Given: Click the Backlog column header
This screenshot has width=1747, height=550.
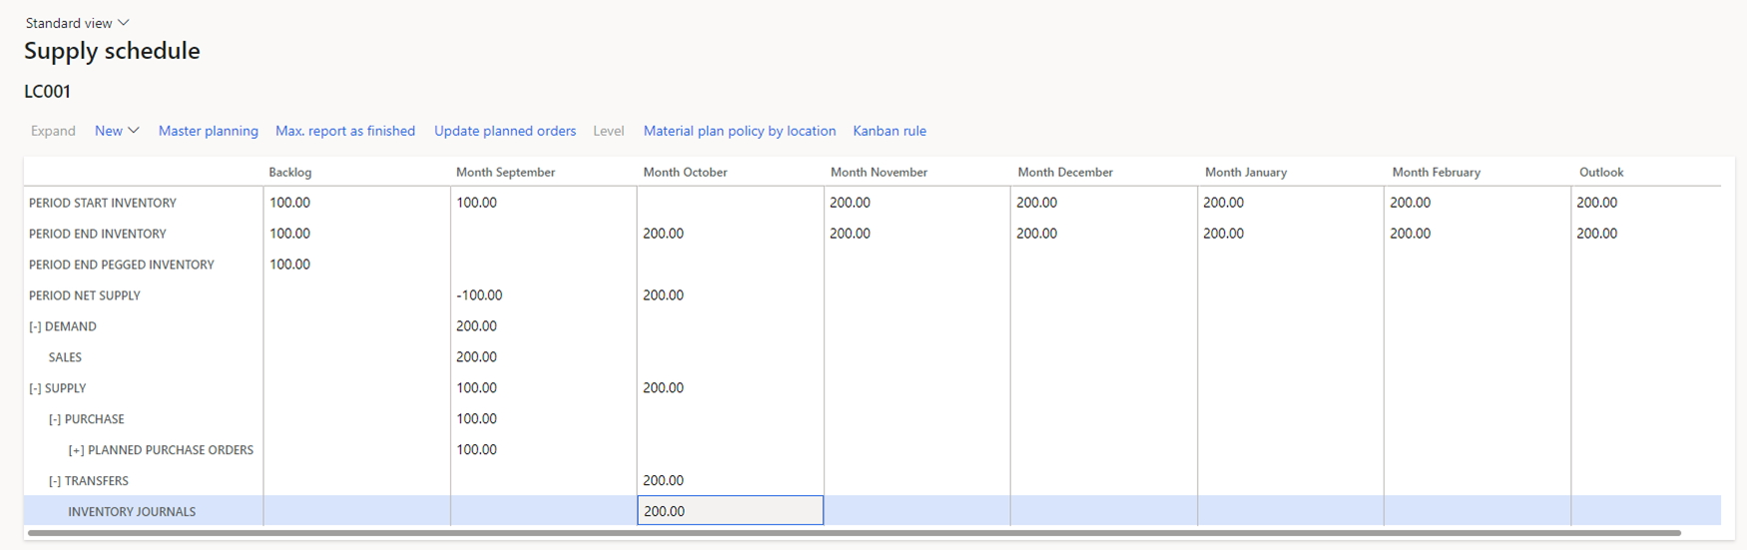Looking at the screenshot, I should tap(290, 173).
